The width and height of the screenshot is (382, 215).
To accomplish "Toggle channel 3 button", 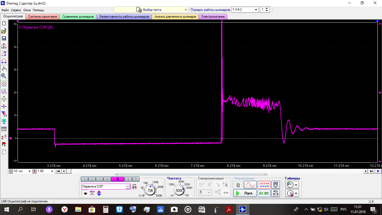I will coord(99,179).
